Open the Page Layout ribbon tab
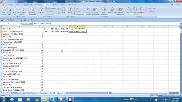Viewport: 182px width, 102px height. point(28,5)
